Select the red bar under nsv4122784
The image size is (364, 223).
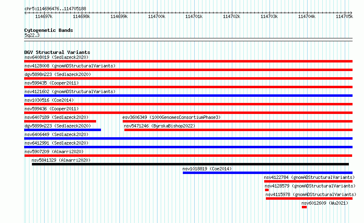[308, 181]
